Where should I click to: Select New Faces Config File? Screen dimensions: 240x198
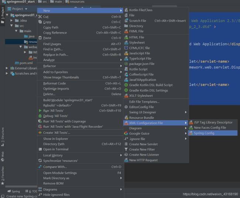[213, 128]
